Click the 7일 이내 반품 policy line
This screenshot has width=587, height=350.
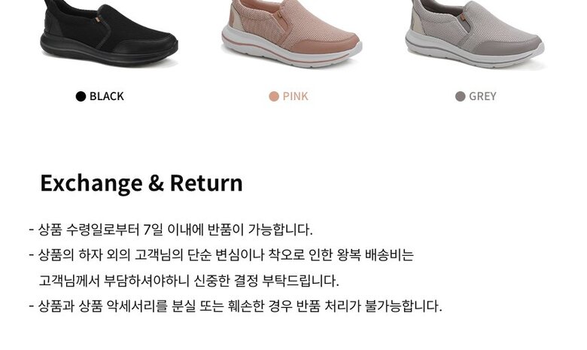(170, 230)
